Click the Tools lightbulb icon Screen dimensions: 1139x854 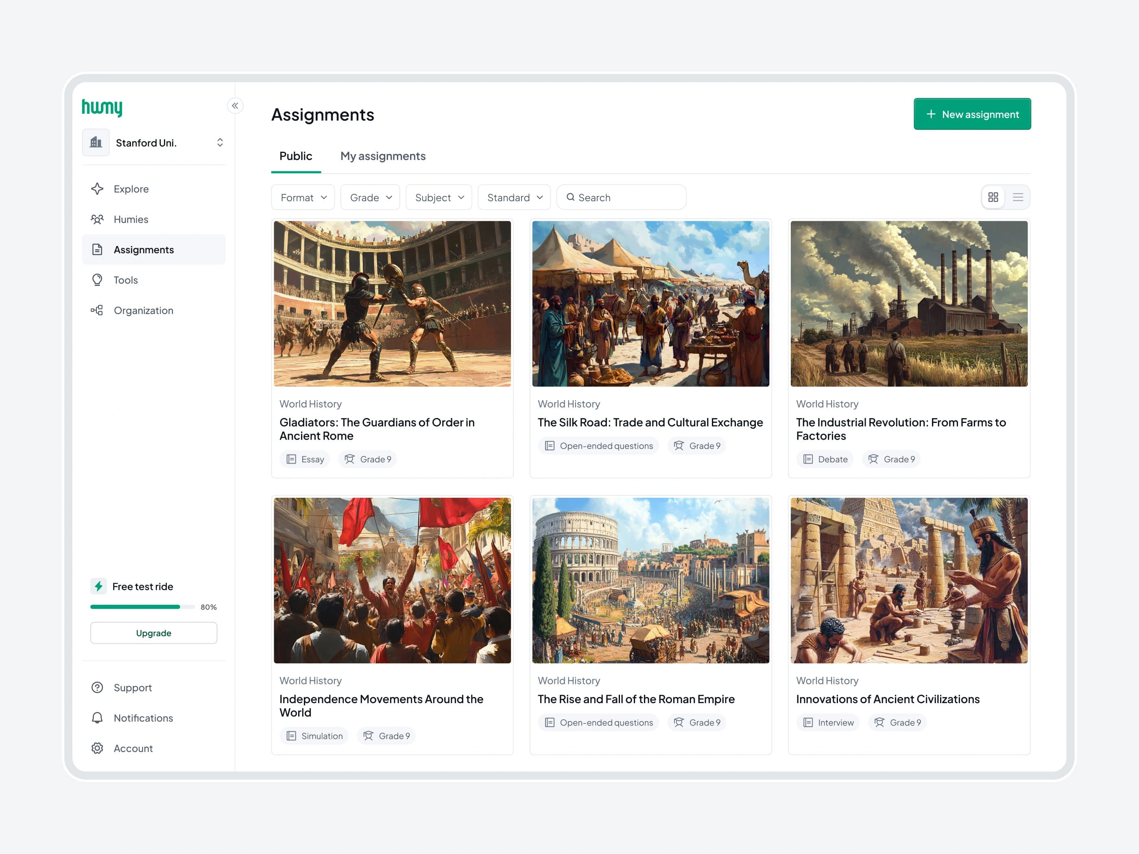(97, 280)
